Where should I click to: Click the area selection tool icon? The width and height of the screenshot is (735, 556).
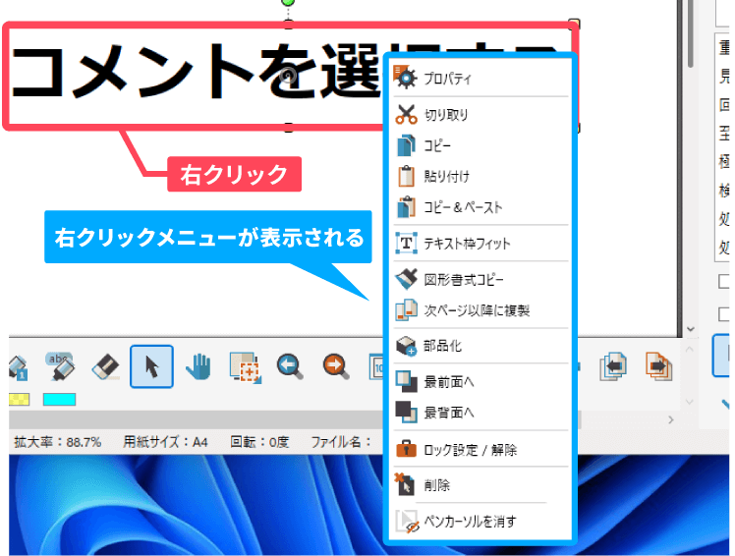(245, 366)
